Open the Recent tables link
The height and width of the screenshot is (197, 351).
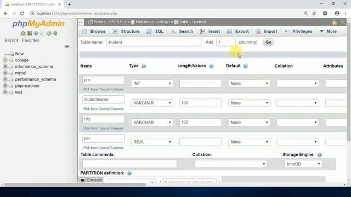pos(11,40)
